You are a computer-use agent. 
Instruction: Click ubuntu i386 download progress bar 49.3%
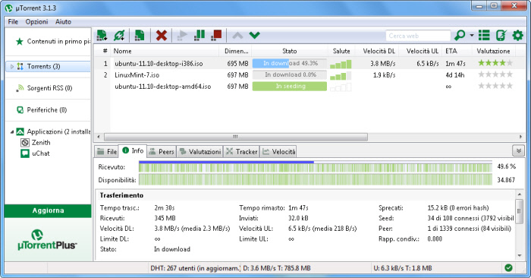point(290,63)
